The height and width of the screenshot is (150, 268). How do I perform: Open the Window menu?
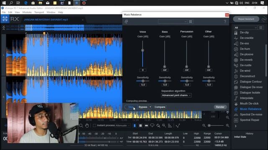tap(51, 12)
